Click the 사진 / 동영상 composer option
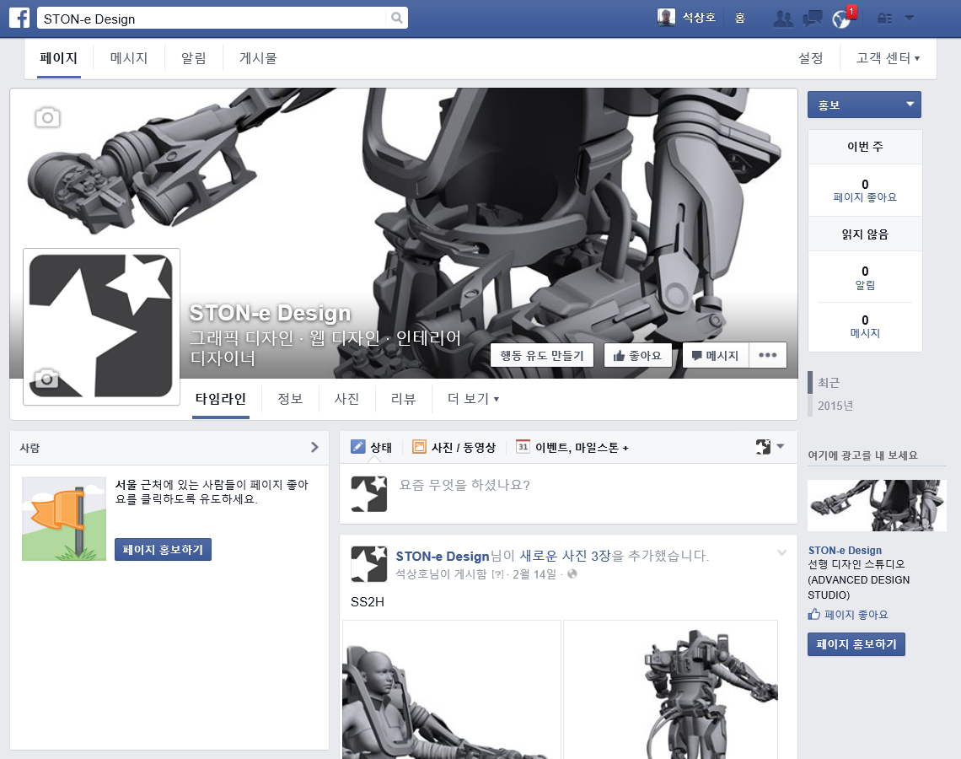The height and width of the screenshot is (759, 961). (x=454, y=448)
